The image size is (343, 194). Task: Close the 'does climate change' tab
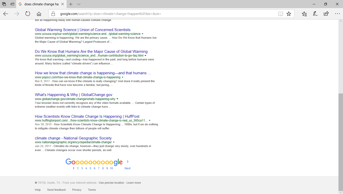(x=63, y=4)
